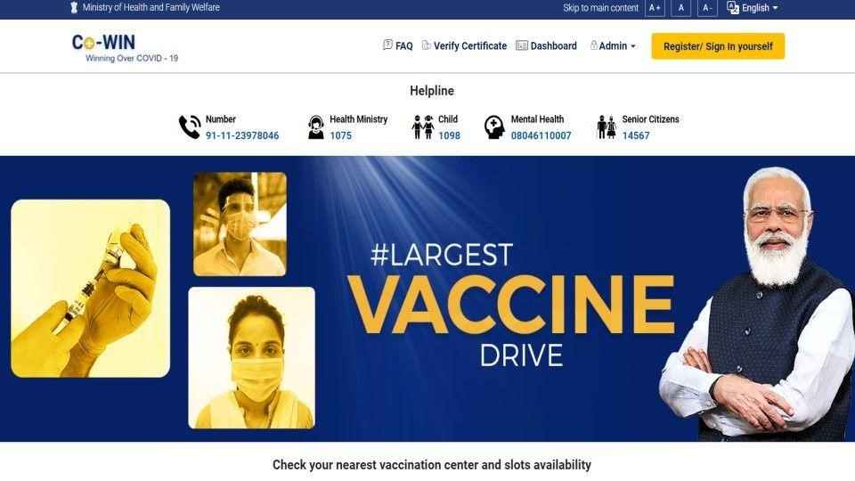This screenshot has height=481, width=855.
Task: Click the helpline number 91-11-23978046
Action: (x=242, y=135)
